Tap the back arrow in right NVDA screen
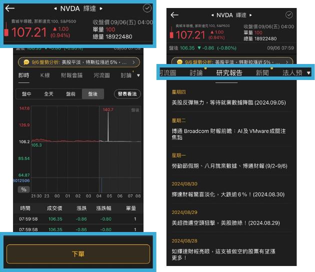This screenshot has height=272, width=315. pyautogui.click(x=174, y=15)
